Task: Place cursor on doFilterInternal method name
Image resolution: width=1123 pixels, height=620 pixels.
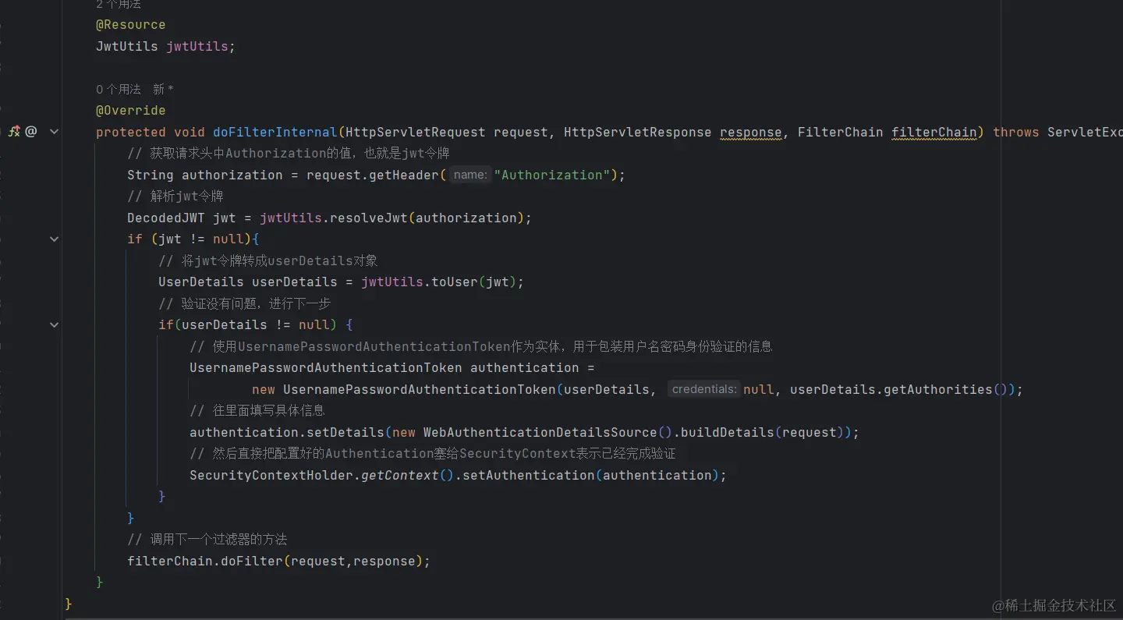Action: point(275,132)
